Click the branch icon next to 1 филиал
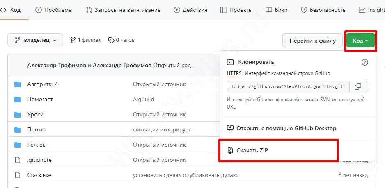Screen dimensions: 385x188 tap(73, 40)
